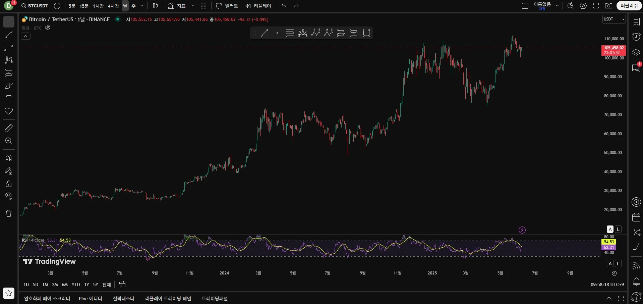Open the Pine 에디터 tab
This screenshot has height=304, width=643.
pyautogui.click(x=91, y=298)
